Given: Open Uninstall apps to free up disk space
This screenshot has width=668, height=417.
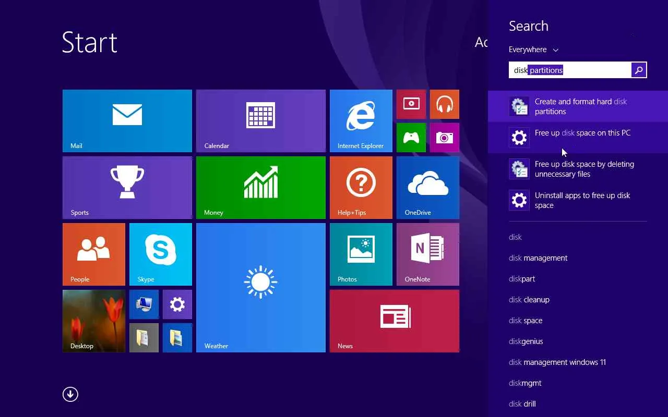Looking at the screenshot, I should pos(578,200).
